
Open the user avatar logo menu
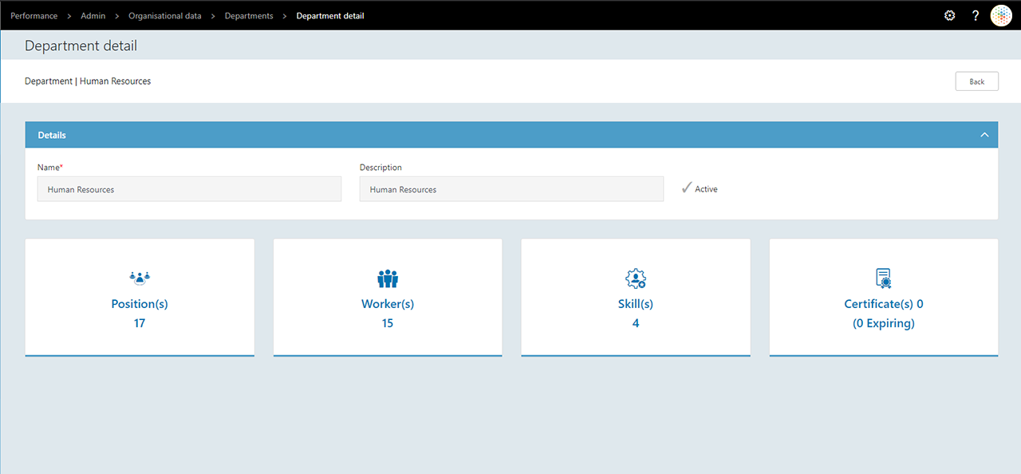tap(1001, 15)
